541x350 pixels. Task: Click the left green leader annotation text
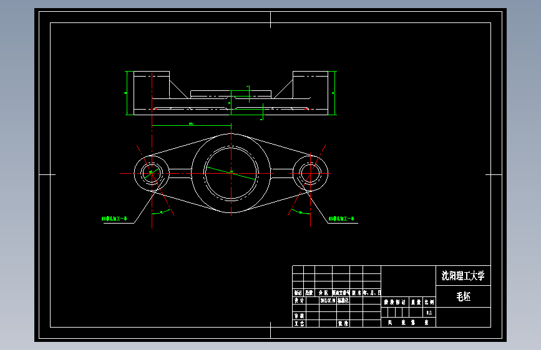pyautogui.click(x=114, y=219)
